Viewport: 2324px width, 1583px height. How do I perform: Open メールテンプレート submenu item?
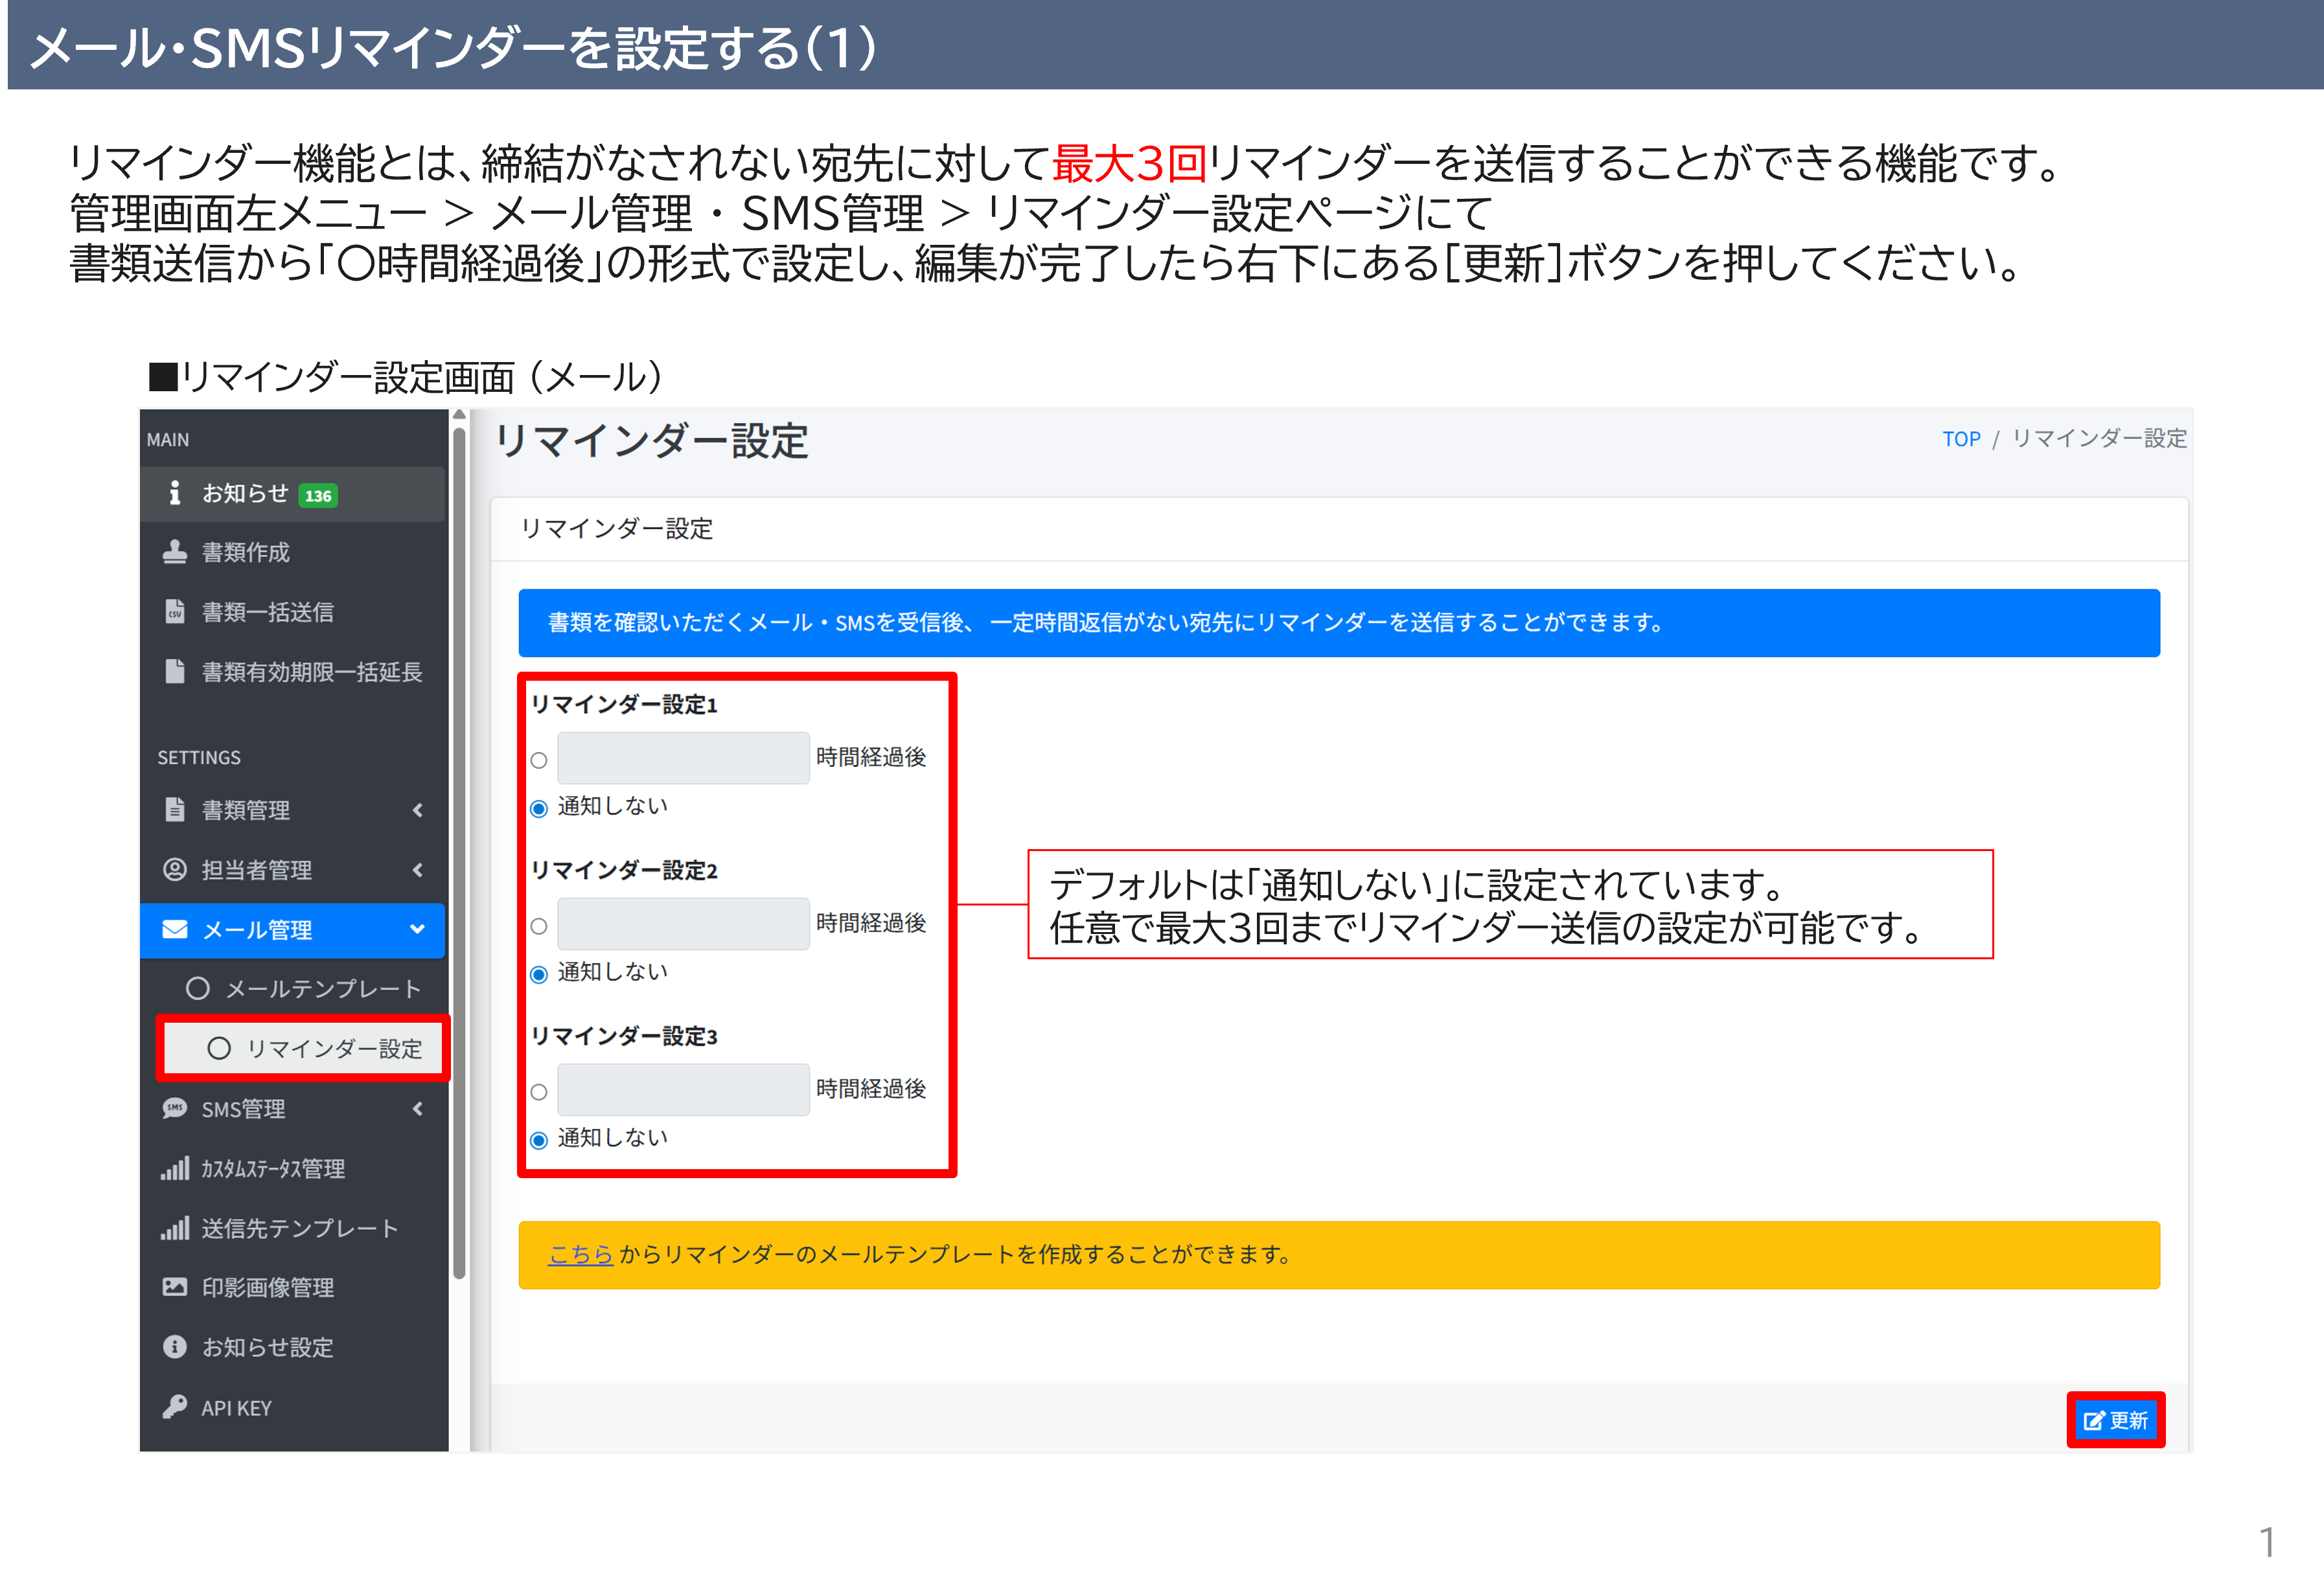[322, 989]
